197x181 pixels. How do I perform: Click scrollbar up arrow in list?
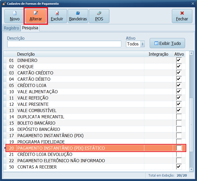[192, 54]
